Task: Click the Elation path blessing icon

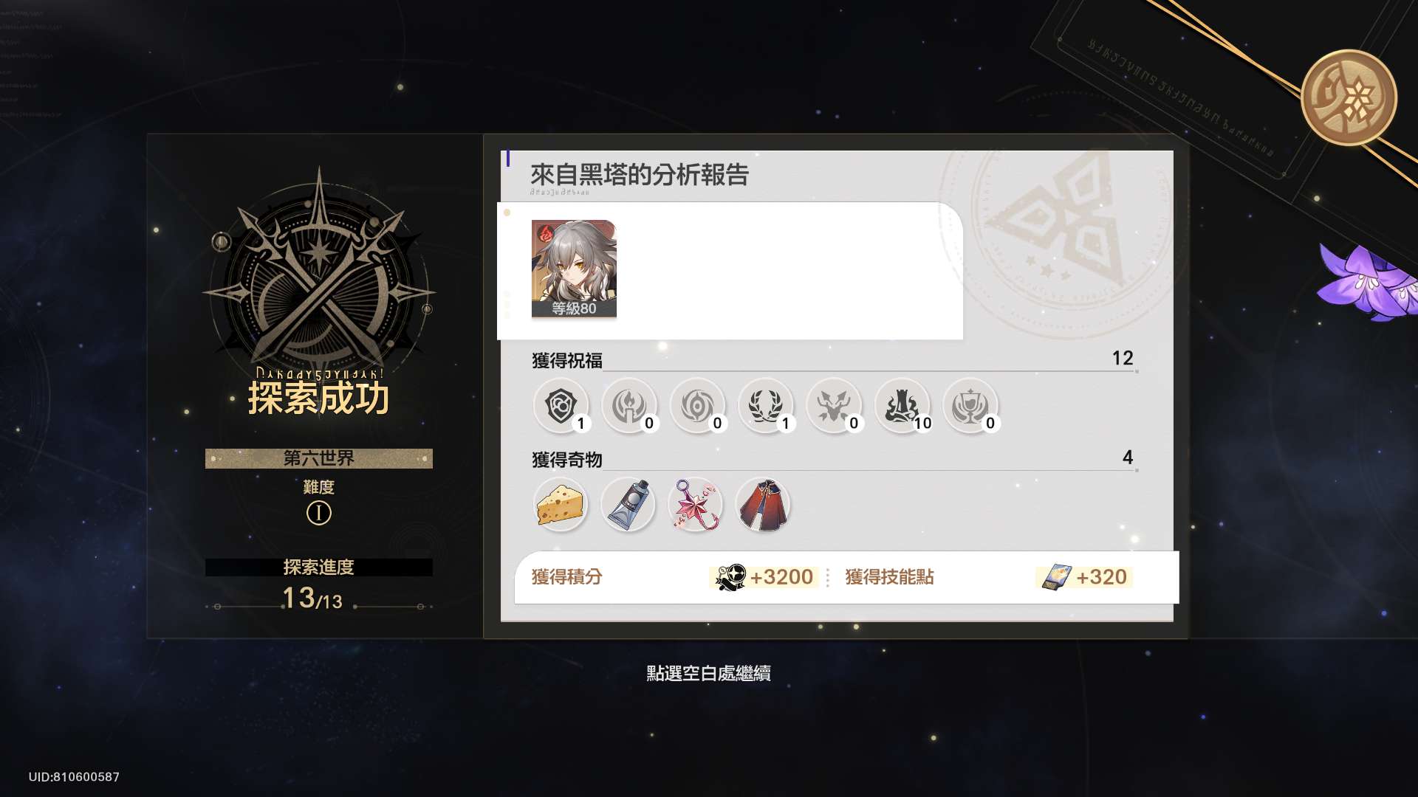Action: pyautogui.click(x=970, y=405)
